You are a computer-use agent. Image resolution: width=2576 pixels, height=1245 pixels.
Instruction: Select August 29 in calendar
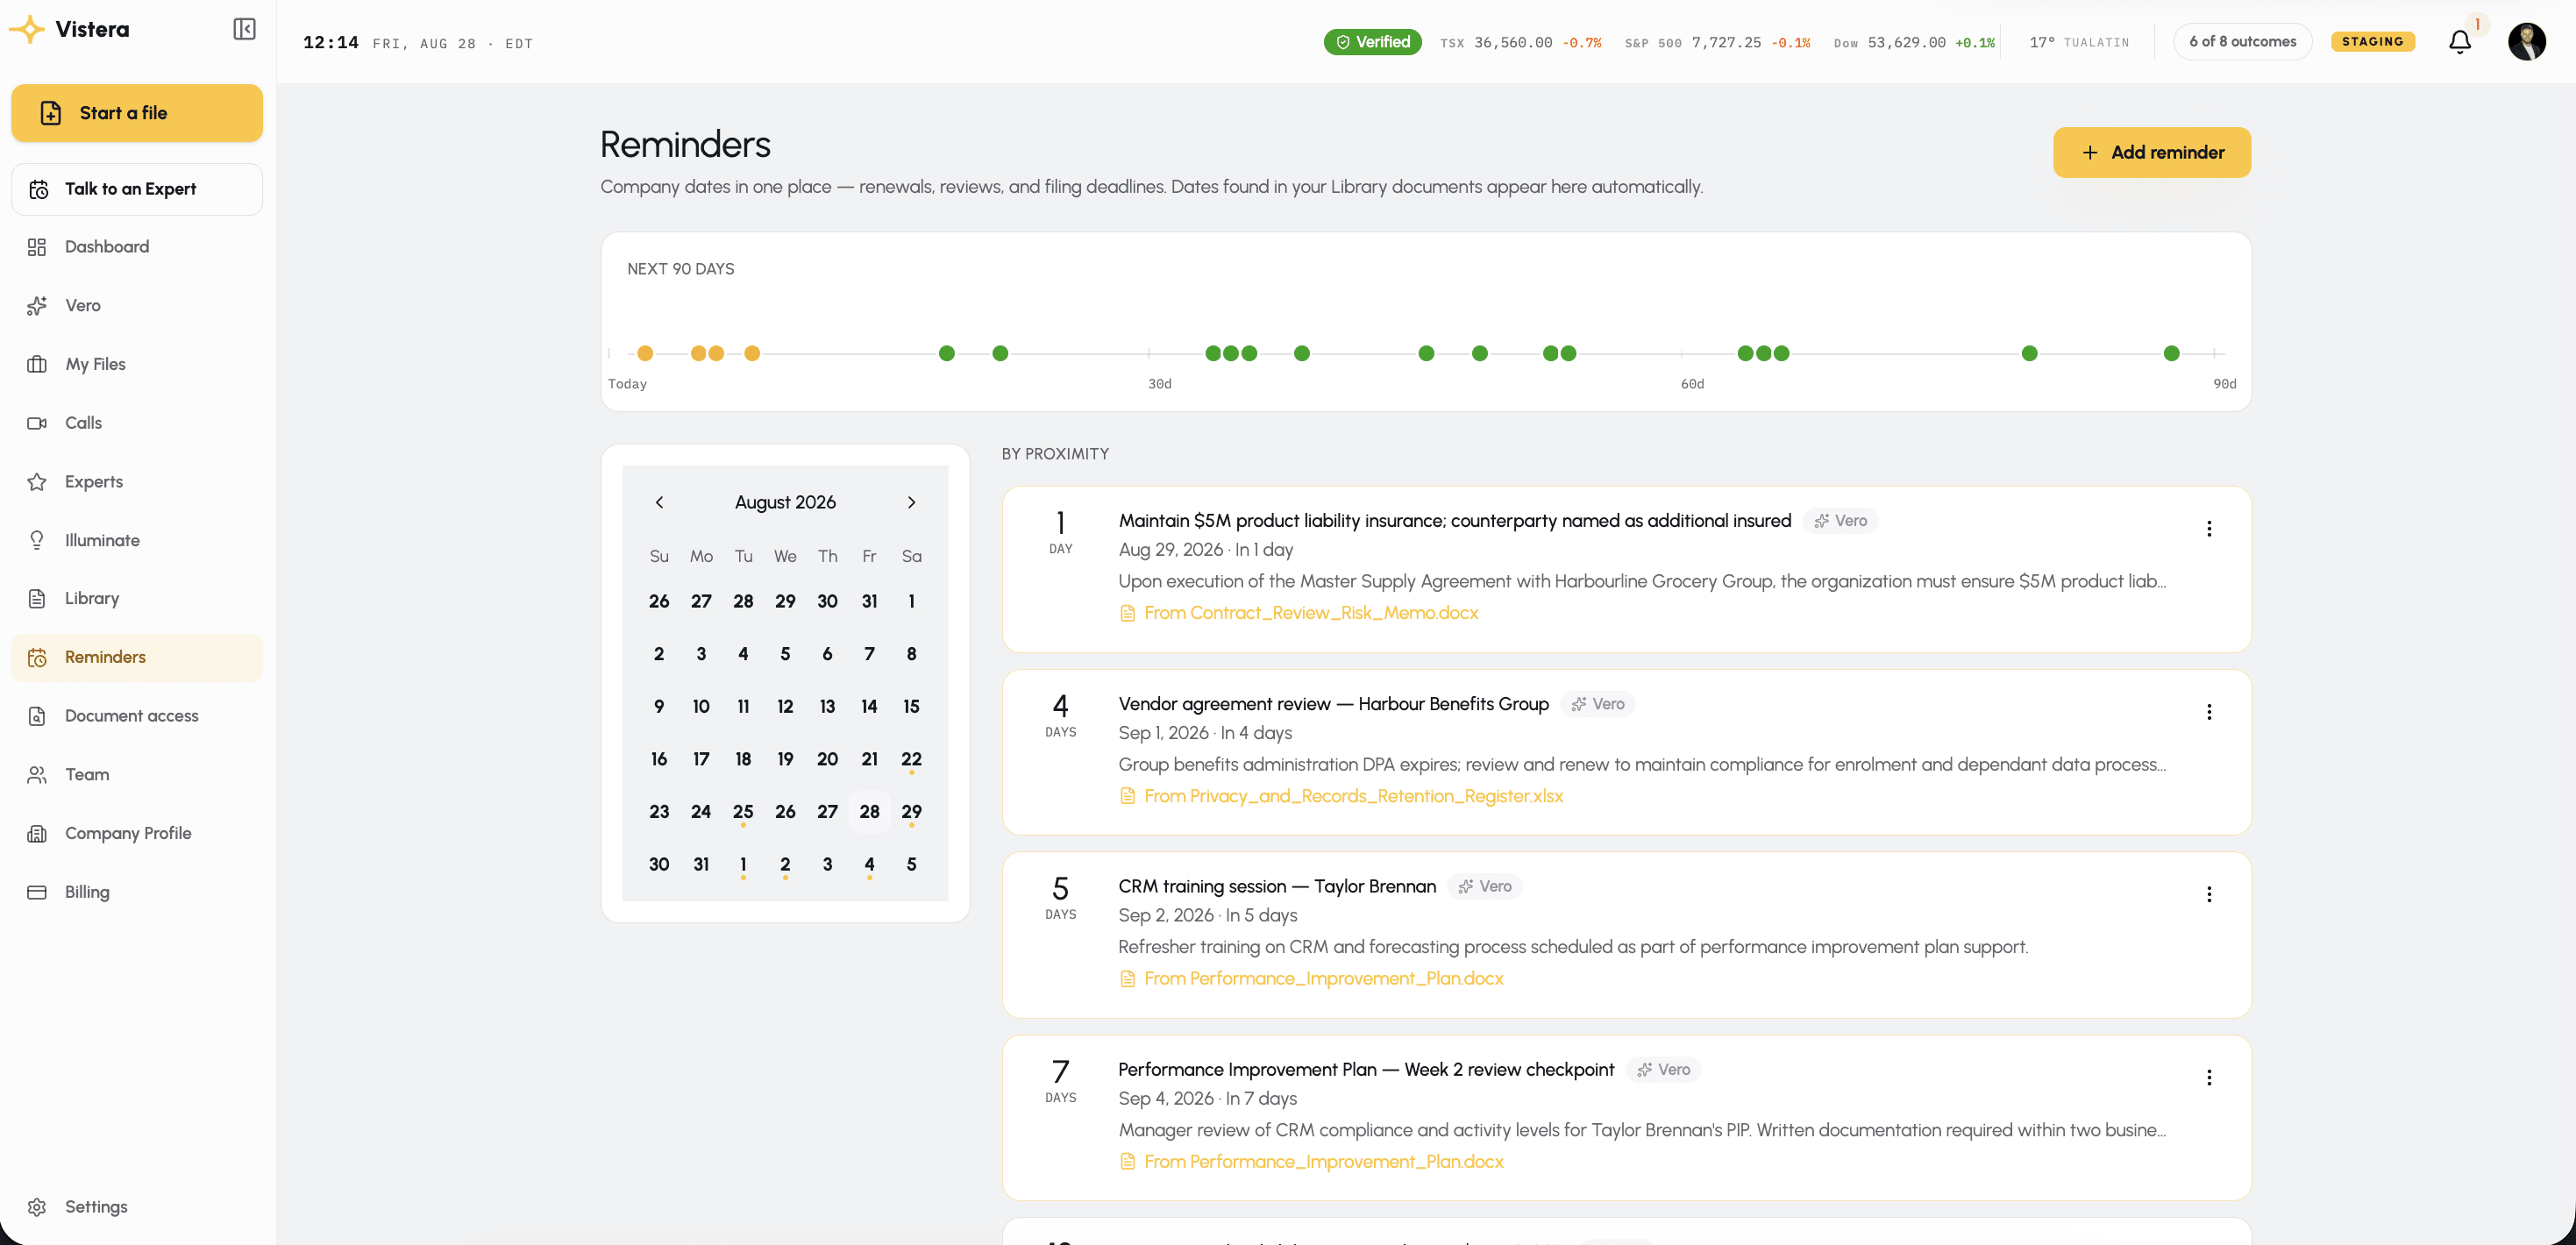(911, 812)
